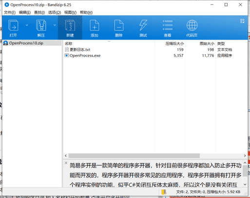The width and height of the screenshot is (250, 198).
Task: Open the 查找(I) menu
Action: 39,12
